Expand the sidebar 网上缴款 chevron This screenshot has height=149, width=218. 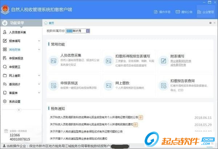click(39, 75)
